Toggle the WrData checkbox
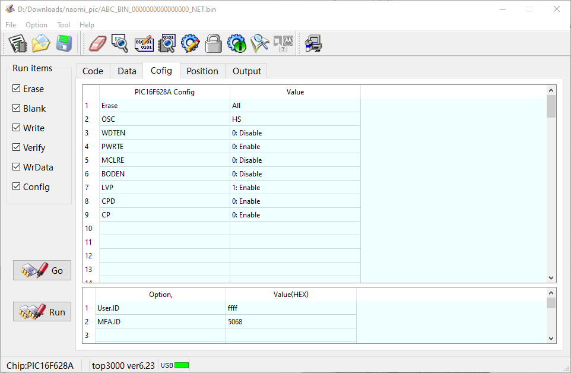The width and height of the screenshot is (571, 373). [x=17, y=167]
